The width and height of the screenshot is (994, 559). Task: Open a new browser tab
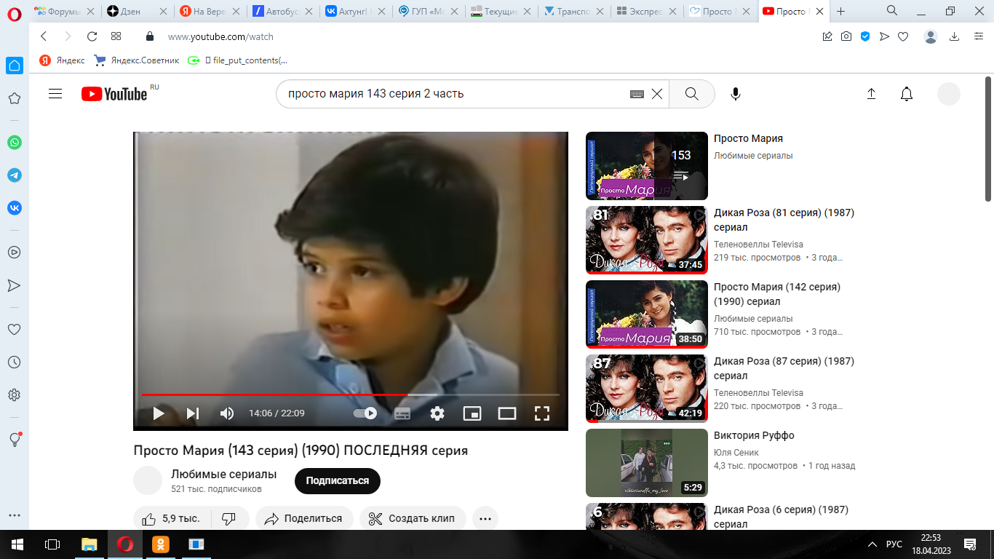(x=841, y=11)
